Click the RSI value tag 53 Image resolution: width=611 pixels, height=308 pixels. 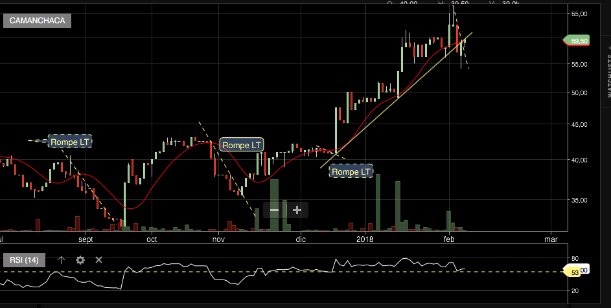click(x=573, y=272)
